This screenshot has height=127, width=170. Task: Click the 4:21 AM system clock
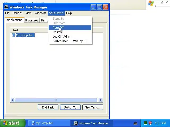point(160,123)
